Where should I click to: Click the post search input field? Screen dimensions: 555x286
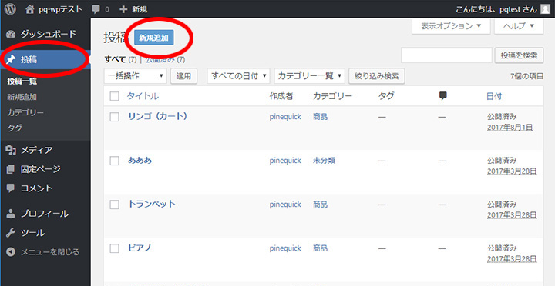446,55
